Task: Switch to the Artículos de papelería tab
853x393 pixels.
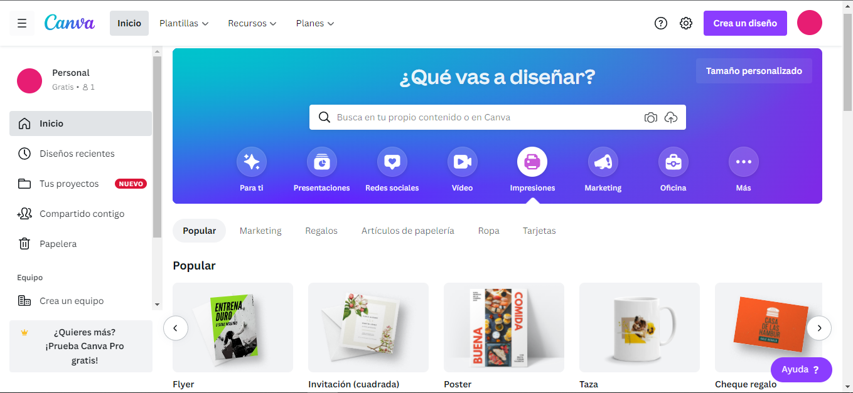Action: 408,231
